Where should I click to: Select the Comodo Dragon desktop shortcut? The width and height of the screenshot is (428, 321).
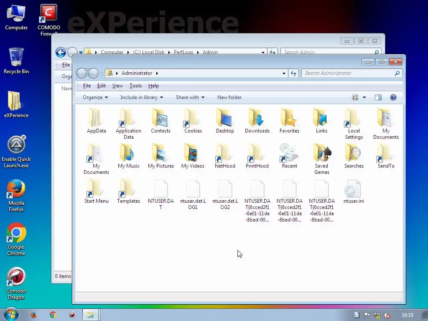pos(16,283)
